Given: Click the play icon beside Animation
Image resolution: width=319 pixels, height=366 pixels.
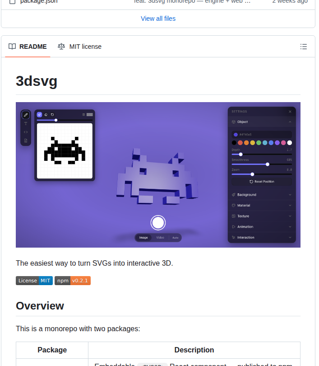Looking at the screenshot, I should click(233, 227).
